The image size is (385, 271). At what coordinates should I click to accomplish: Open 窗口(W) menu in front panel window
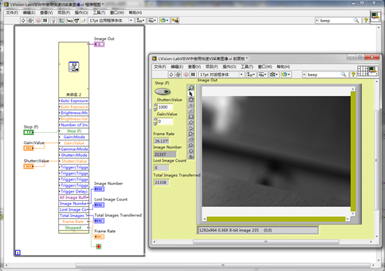pos(265,67)
